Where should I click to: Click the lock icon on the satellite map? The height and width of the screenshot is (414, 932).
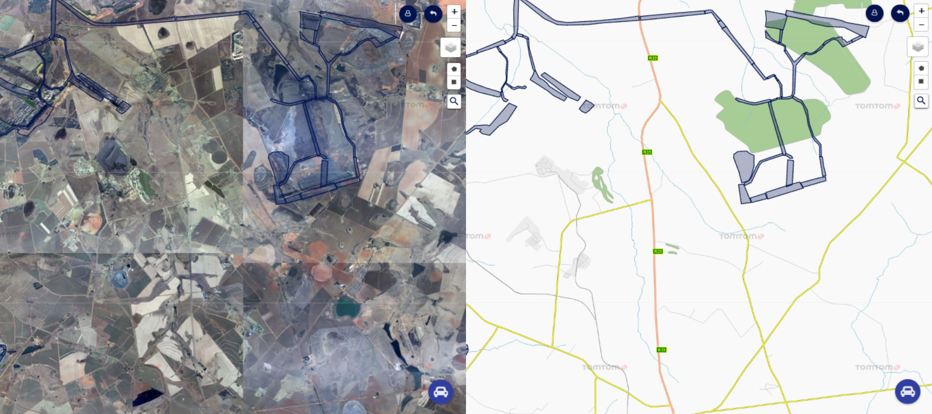[x=408, y=14]
